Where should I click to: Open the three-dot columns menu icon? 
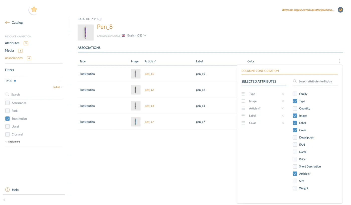(x=339, y=61)
